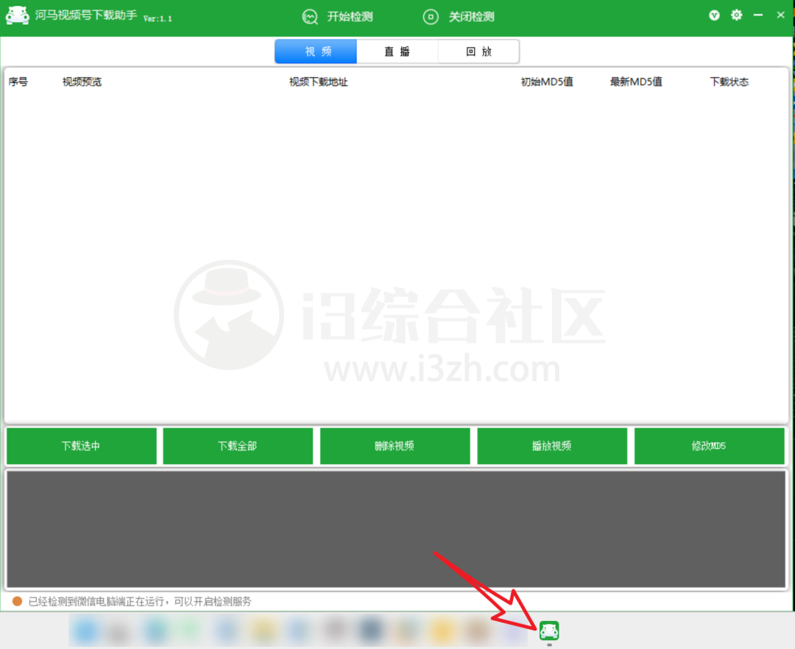The height and width of the screenshot is (649, 795).
Task: Minimize the download helper window
Action: [x=758, y=15]
